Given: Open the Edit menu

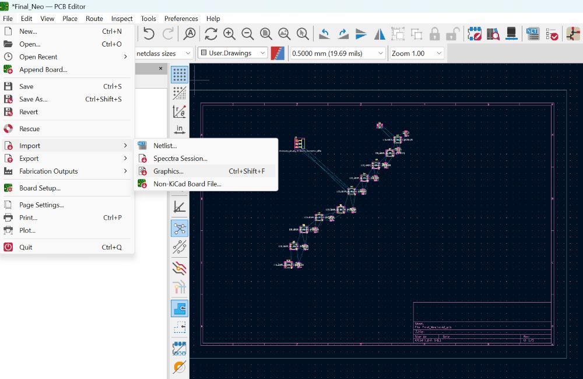Looking at the screenshot, I should pyautogui.click(x=26, y=19).
